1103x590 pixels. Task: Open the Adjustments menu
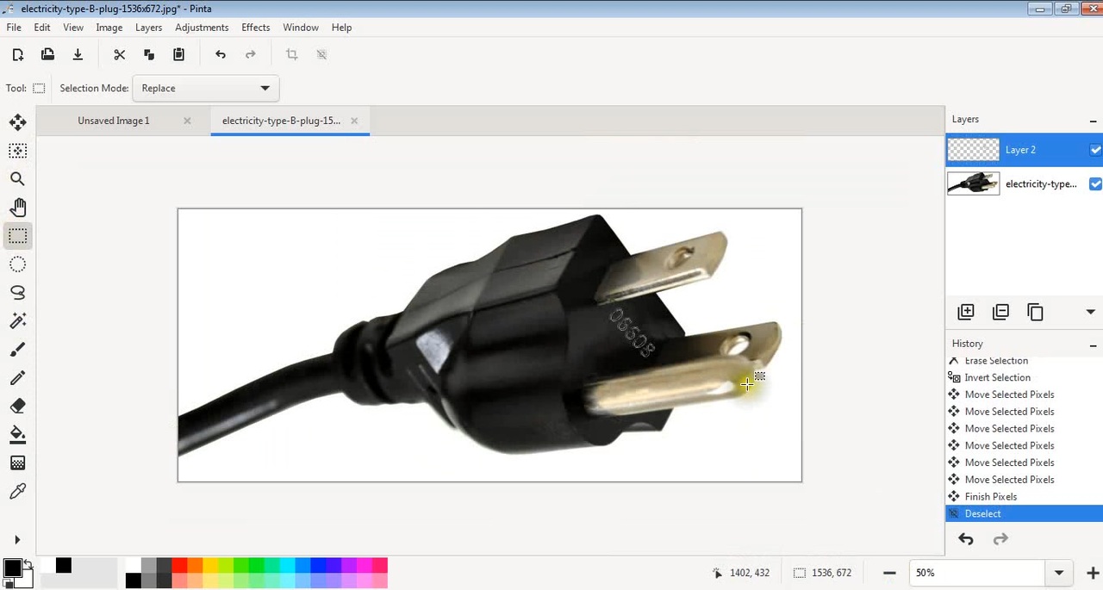pos(202,28)
